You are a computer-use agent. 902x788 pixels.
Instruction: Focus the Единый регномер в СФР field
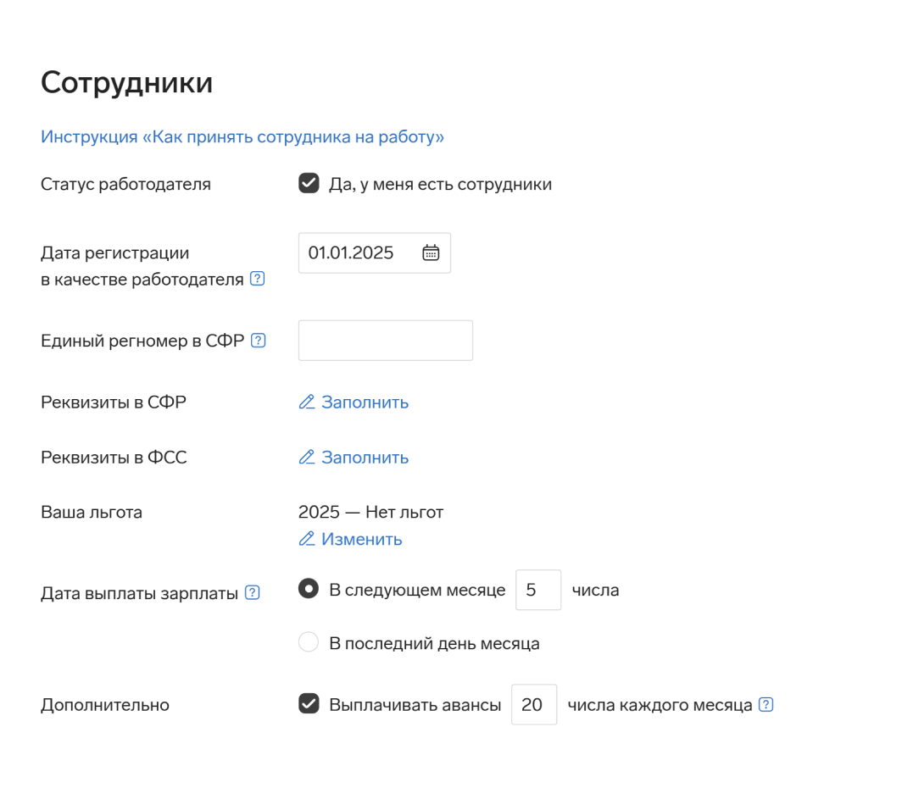(x=386, y=341)
